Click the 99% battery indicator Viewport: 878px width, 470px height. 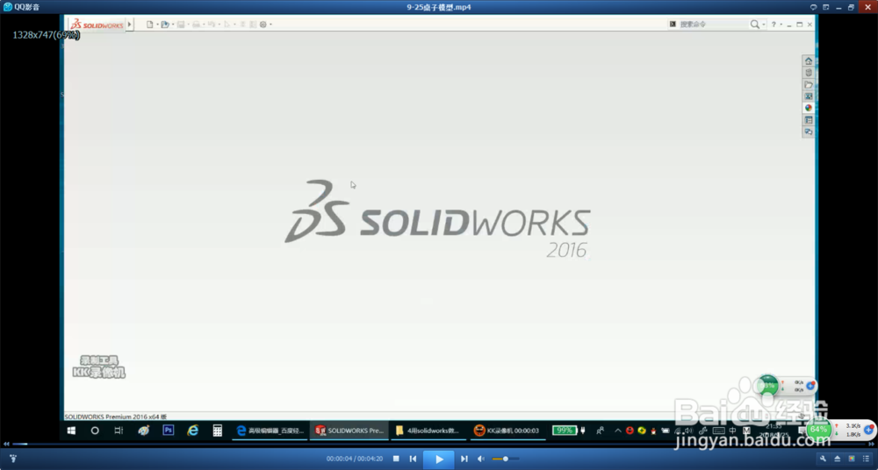[x=564, y=431]
